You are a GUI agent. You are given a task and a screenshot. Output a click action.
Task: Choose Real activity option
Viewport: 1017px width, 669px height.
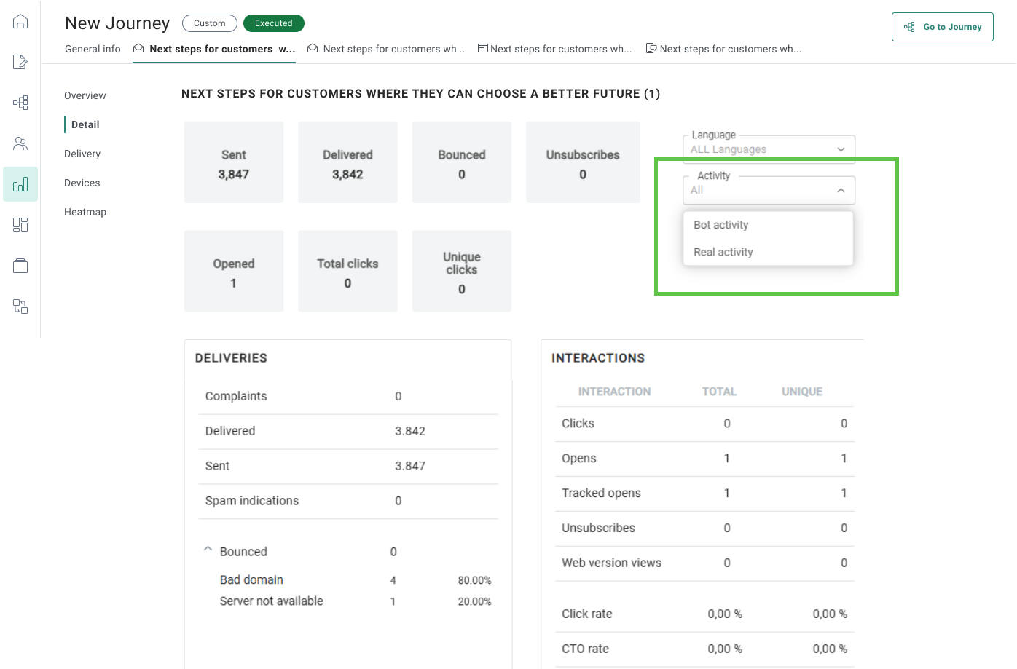(723, 252)
